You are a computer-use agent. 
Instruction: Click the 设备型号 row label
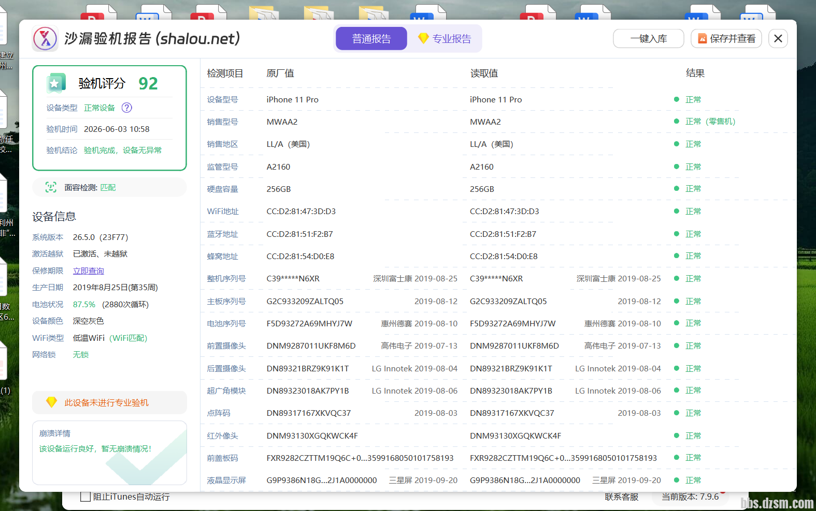click(x=223, y=99)
